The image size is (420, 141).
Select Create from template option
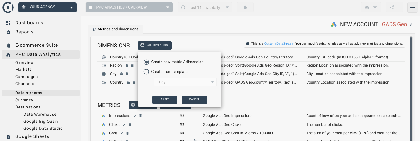pos(146,72)
